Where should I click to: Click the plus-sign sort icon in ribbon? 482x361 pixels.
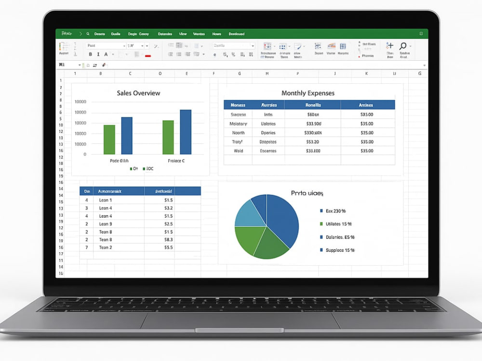389,46
